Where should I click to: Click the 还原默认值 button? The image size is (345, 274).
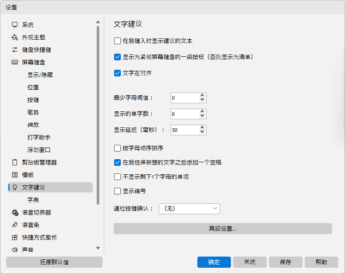54,262
